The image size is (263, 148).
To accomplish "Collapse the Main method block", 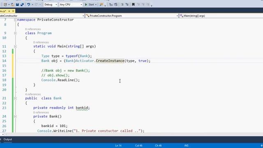I will click(15, 46).
